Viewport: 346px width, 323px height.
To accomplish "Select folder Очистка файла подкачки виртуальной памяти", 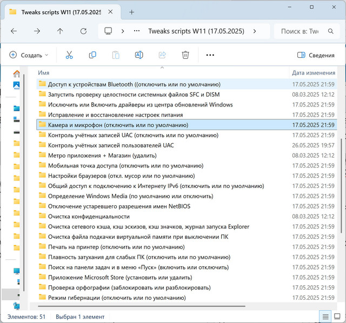I will (x=187, y=237).
